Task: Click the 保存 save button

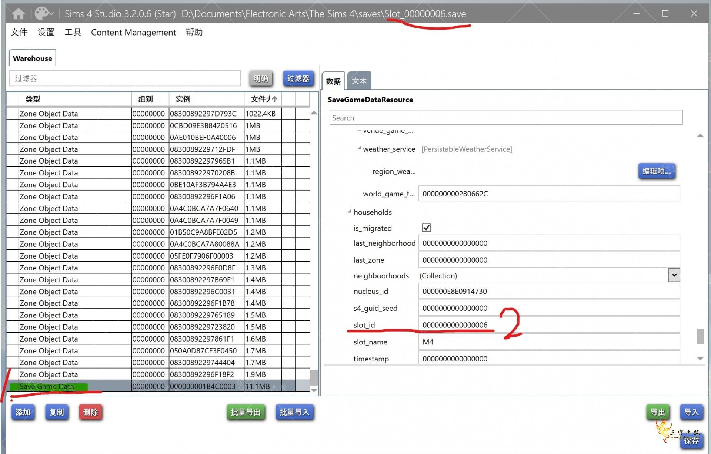Action: (x=691, y=441)
